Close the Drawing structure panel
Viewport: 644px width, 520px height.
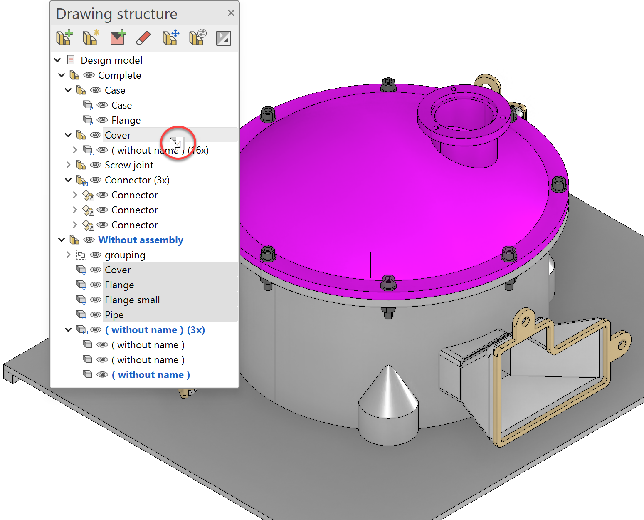pyautogui.click(x=231, y=13)
